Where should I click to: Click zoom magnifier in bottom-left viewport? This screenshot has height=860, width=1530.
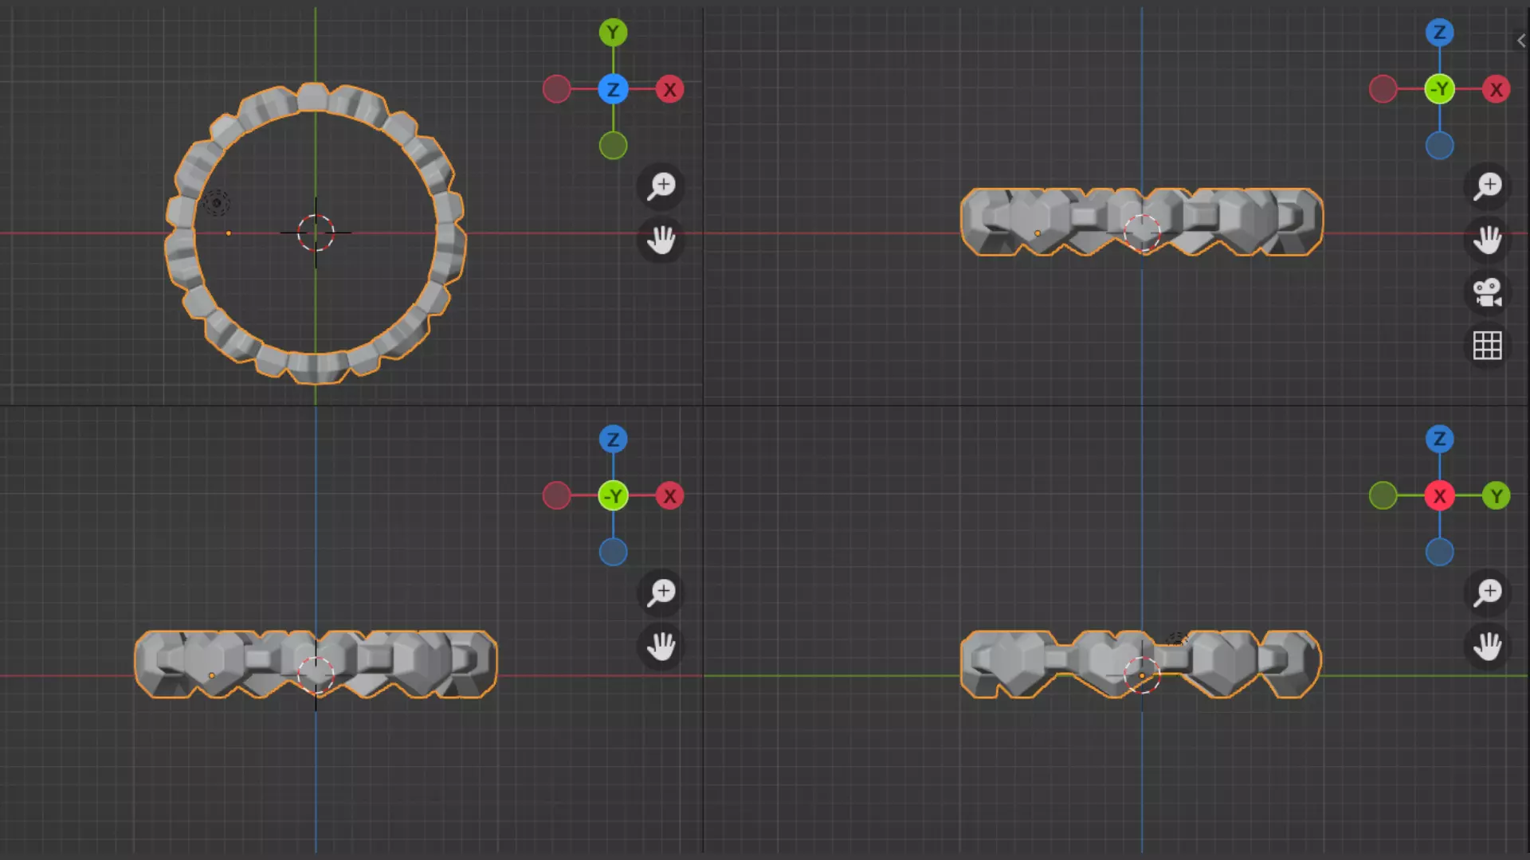point(661,592)
